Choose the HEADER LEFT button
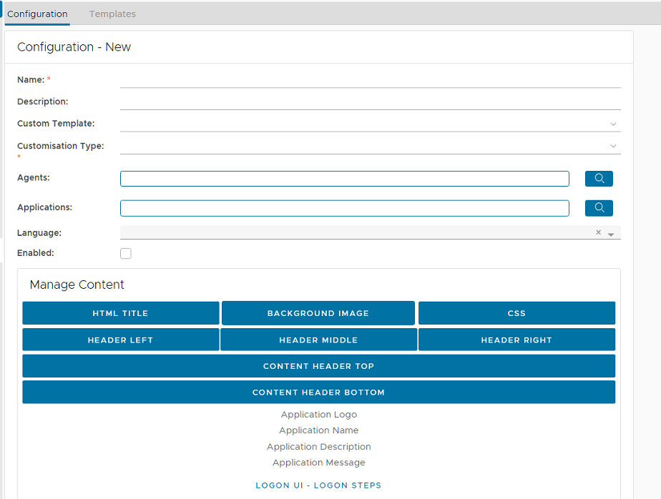This screenshot has height=499, width=661. [x=120, y=340]
